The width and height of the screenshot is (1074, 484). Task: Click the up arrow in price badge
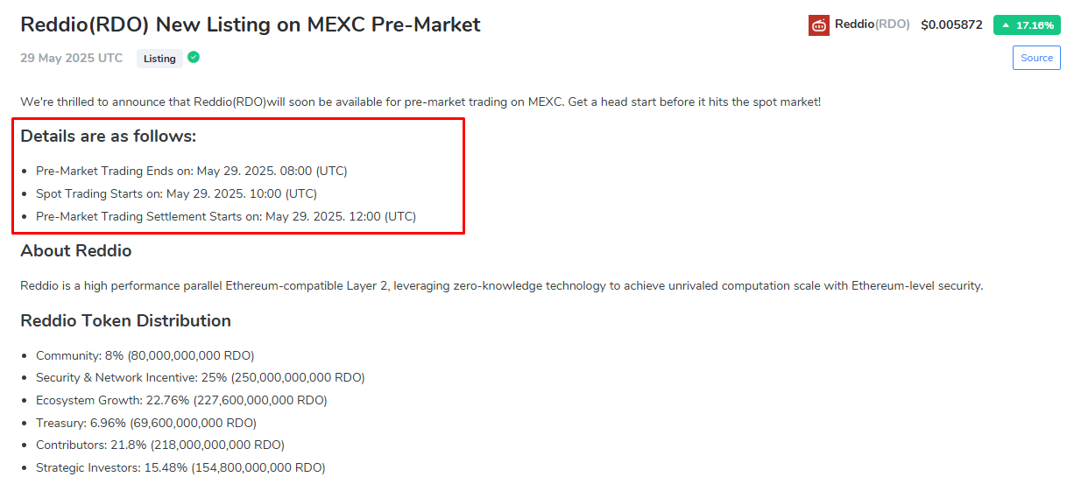coord(1006,25)
